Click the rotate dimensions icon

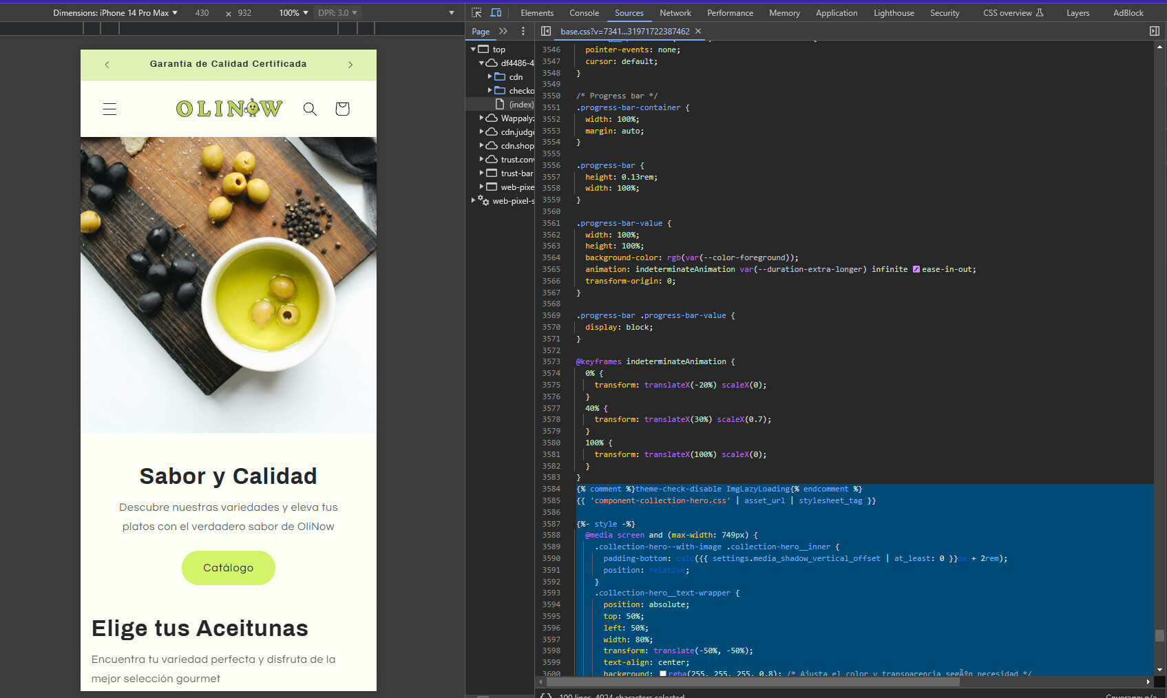229,13
